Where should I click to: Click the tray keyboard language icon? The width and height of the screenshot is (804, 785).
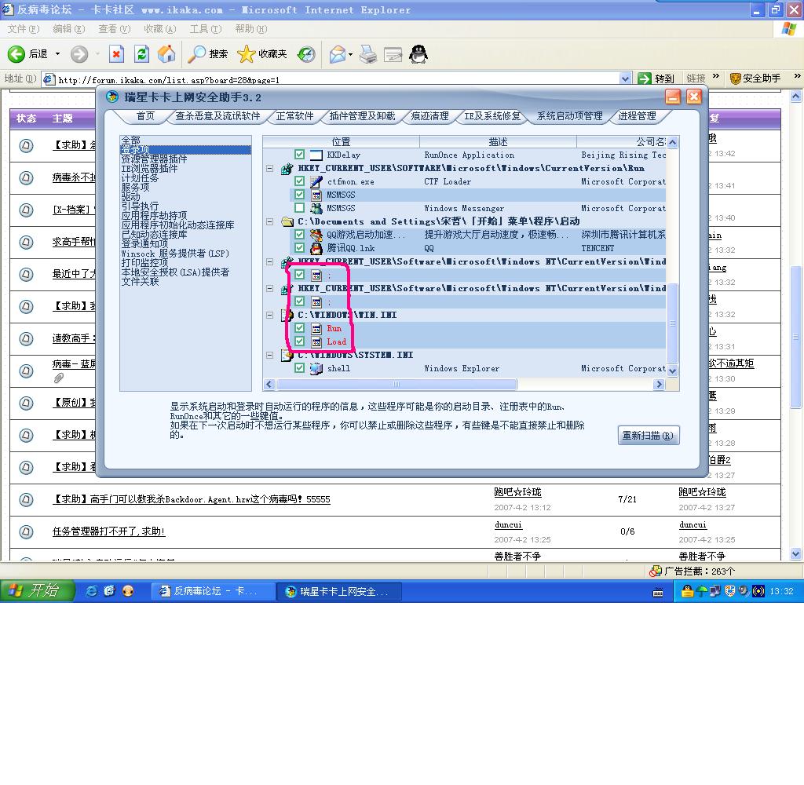(658, 592)
